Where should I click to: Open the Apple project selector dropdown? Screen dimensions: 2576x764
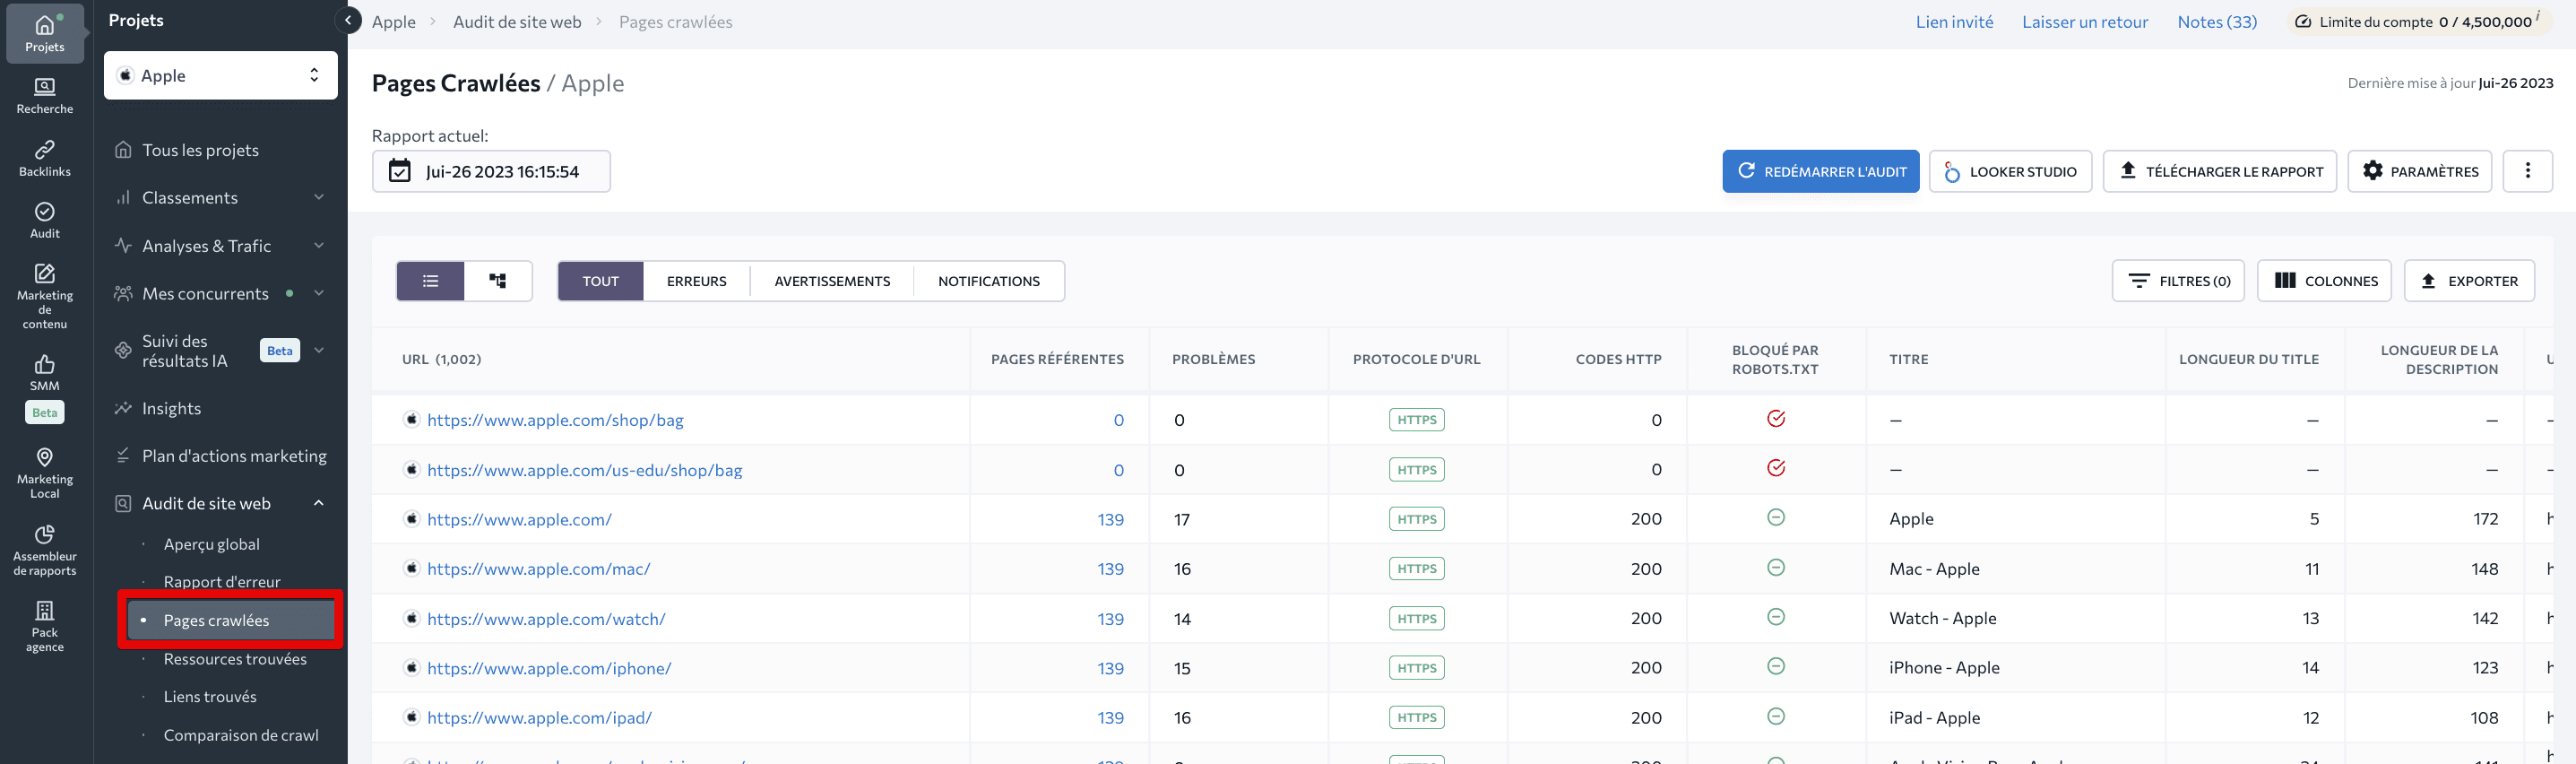[220, 75]
